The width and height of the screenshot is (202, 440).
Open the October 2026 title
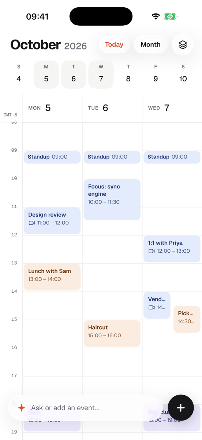point(49,45)
